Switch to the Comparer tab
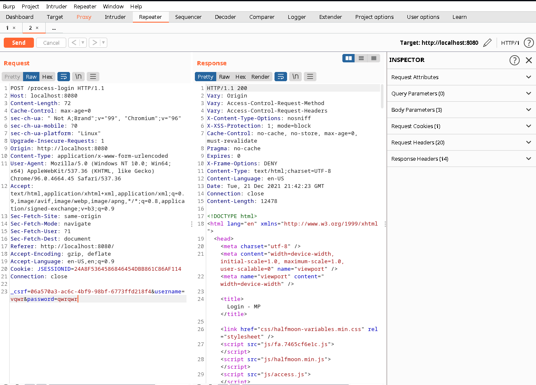536x385 pixels. click(x=262, y=17)
